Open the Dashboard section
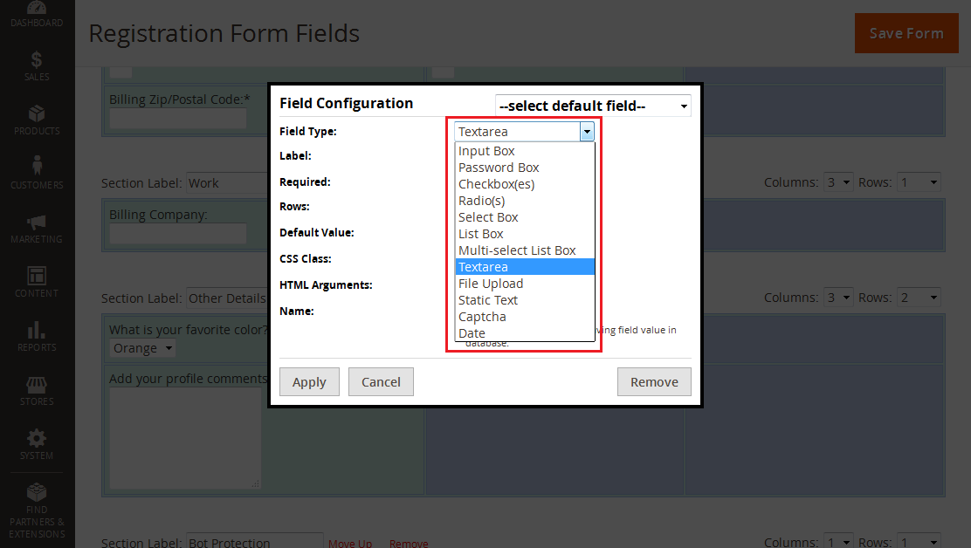Viewport: 971px width, 548px height. click(36, 13)
